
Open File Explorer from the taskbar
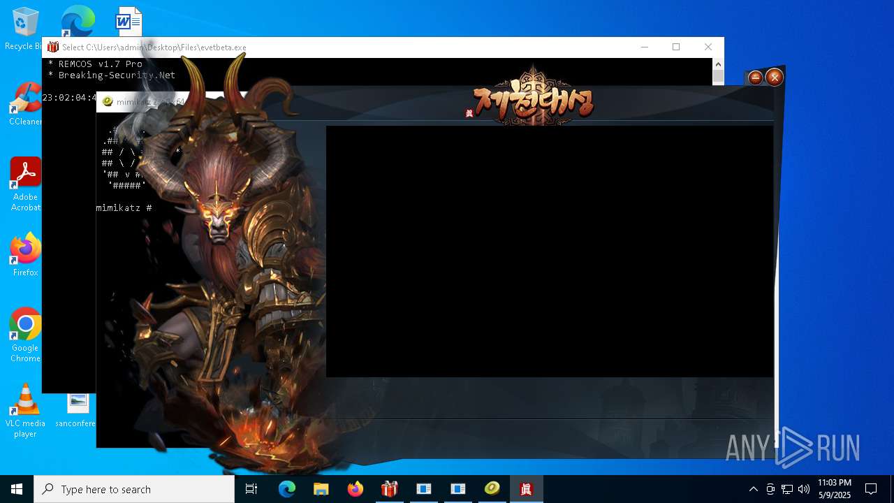pos(321,489)
